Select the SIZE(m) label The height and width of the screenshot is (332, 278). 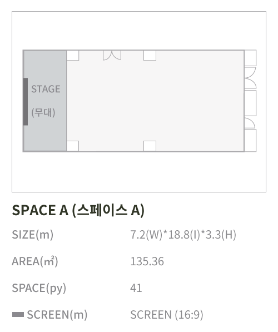tap(33, 235)
